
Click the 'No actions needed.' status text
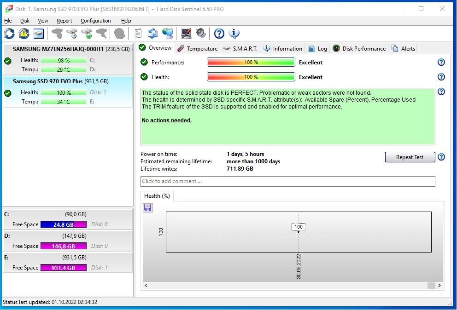167,120
